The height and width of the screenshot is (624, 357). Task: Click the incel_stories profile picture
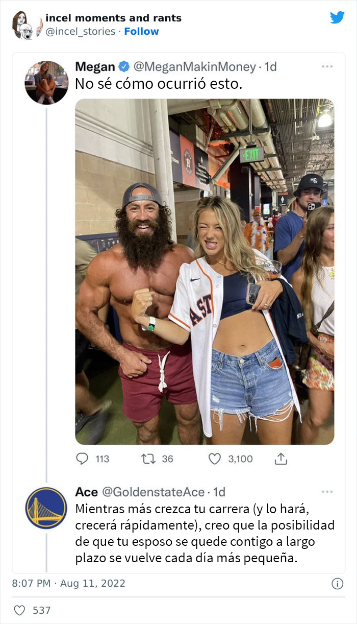(23, 22)
